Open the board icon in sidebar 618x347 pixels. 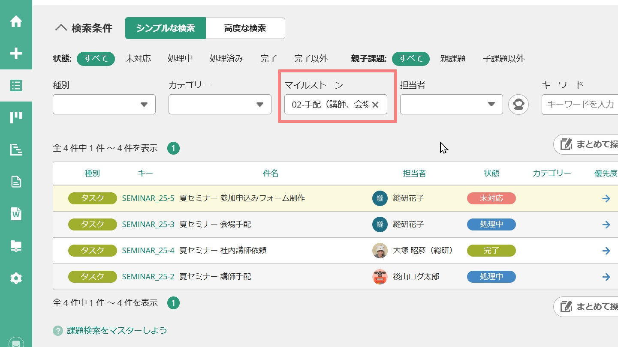tap(16, 117)
